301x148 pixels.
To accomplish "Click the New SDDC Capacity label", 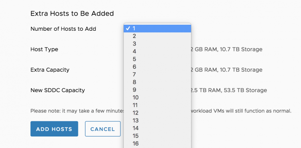I will point(57,90).
